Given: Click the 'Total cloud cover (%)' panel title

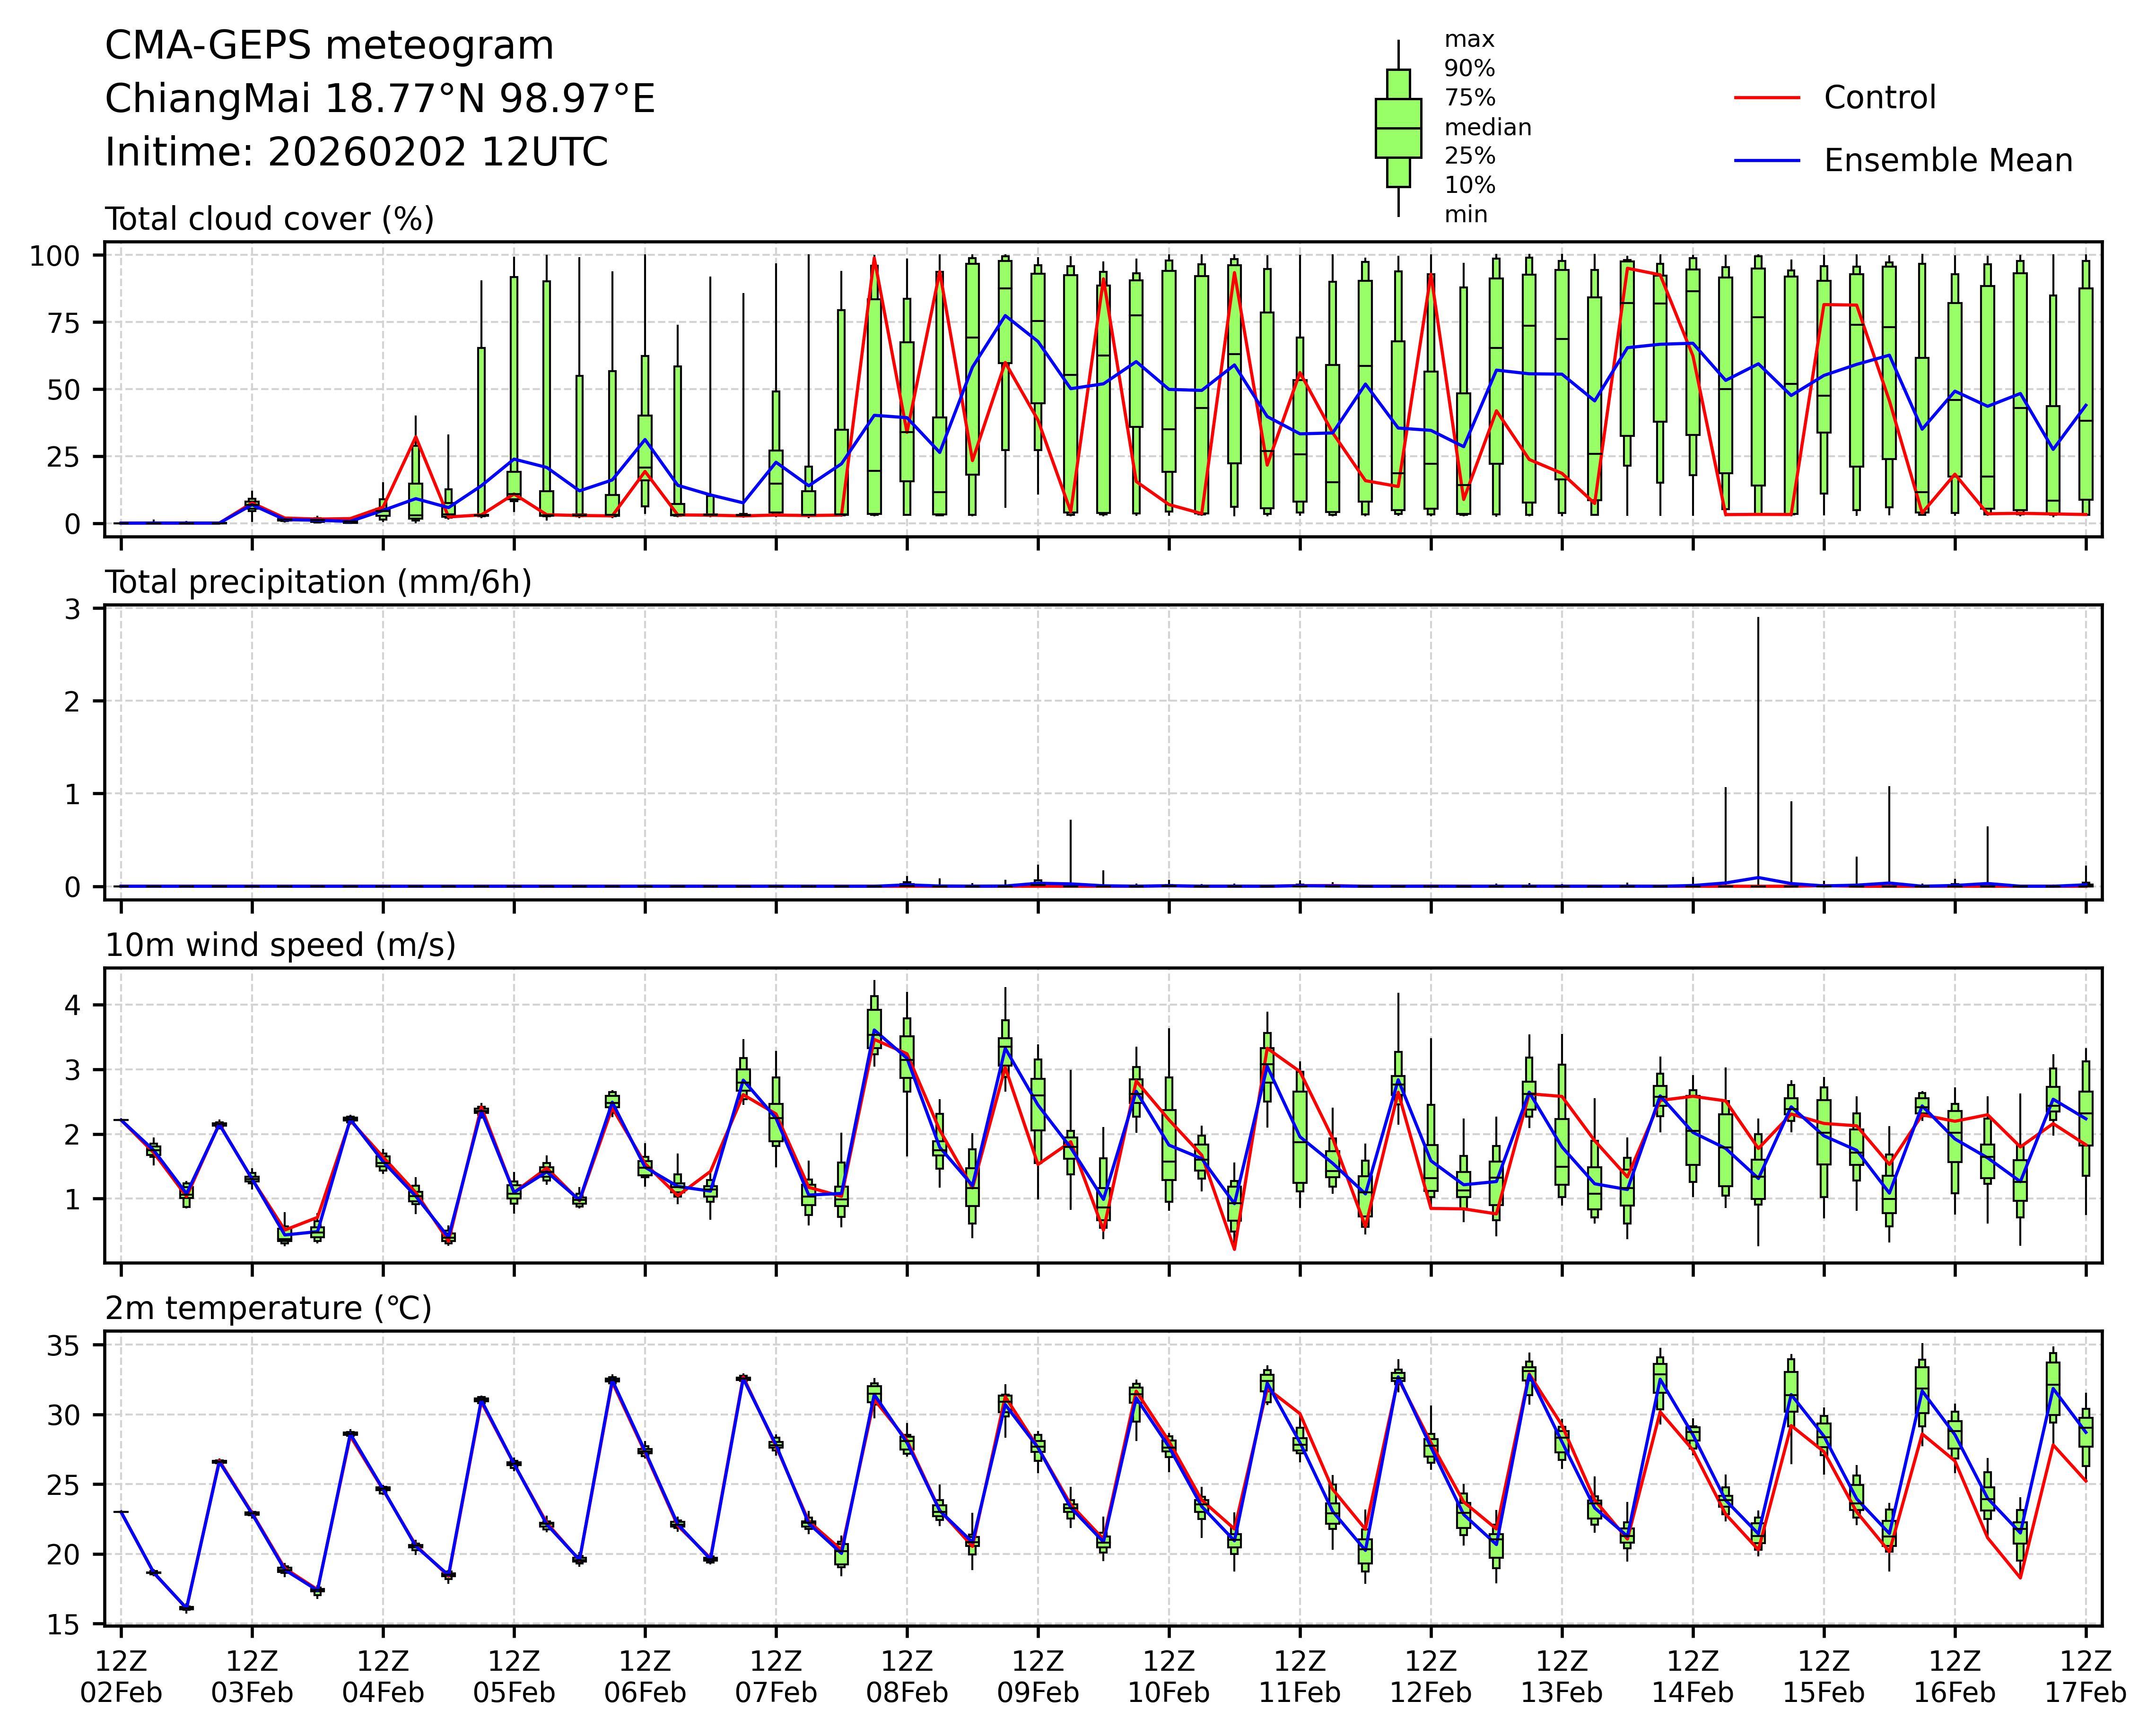Looking at the screenshot, I should pyautogui.click(x=269, y=219).
